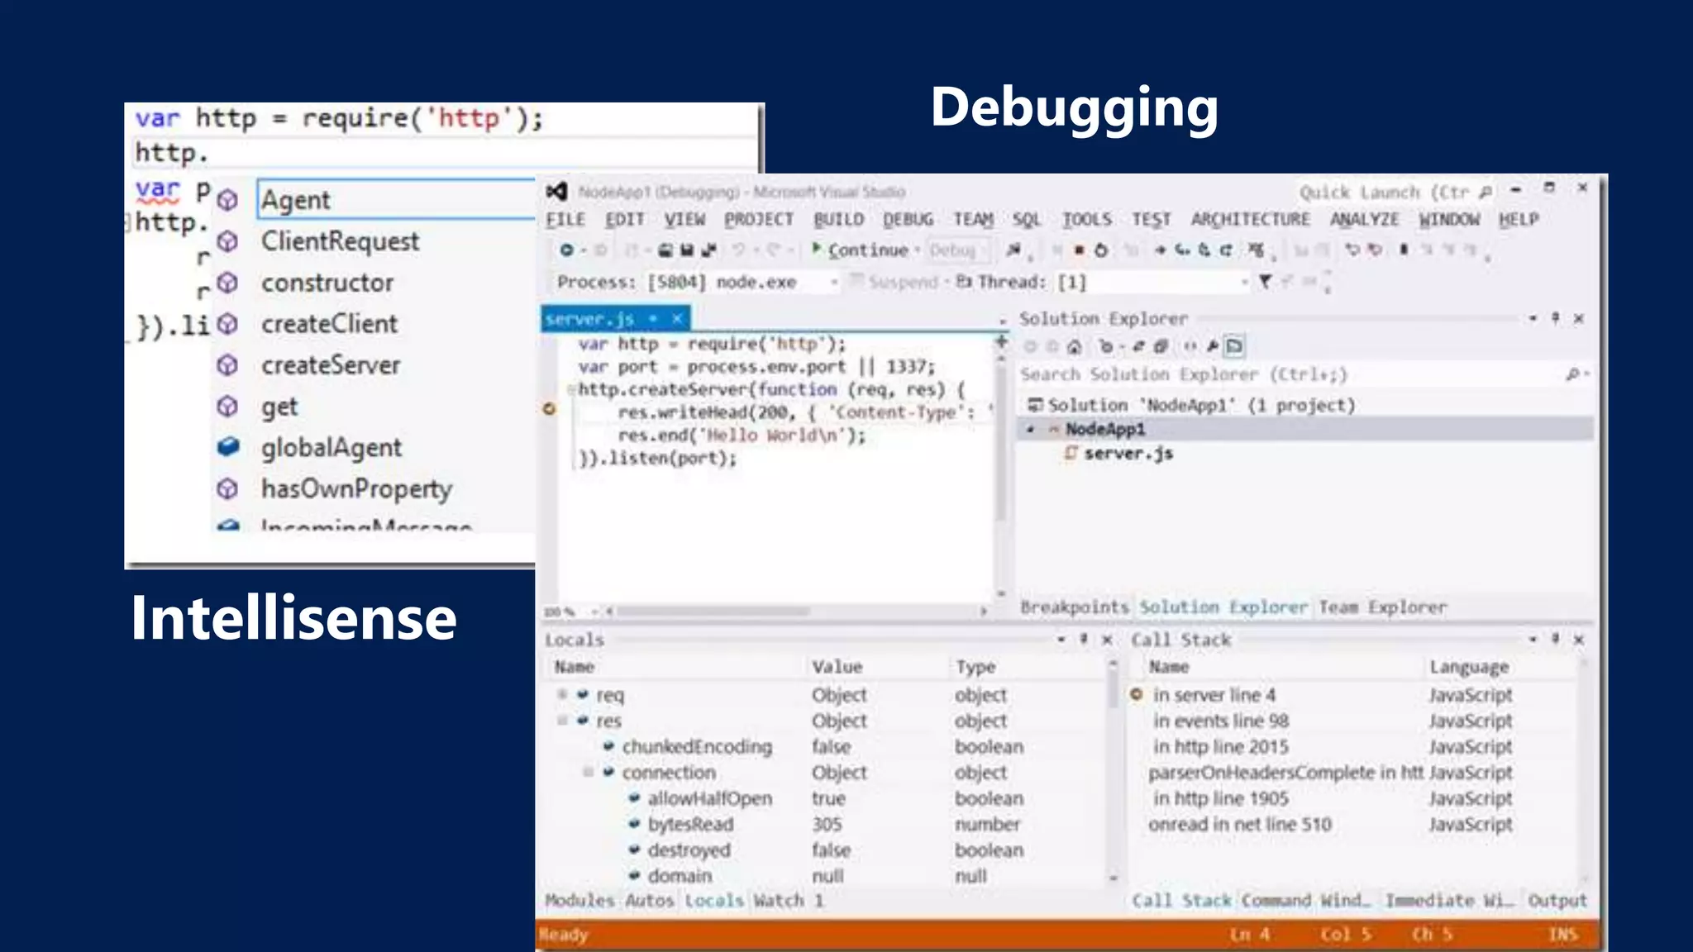Click the Solution Explorer refresh icon
Image resolution: width=1693 pixels, height=952 pixels.
pos(1138,346)
